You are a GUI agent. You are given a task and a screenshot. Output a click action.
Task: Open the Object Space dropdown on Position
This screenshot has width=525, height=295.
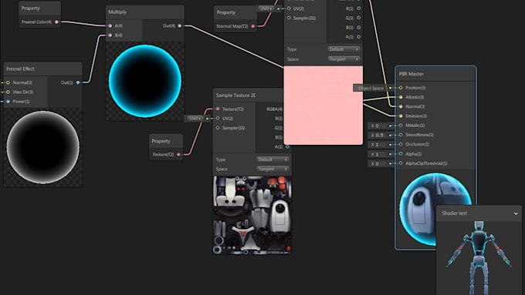(371, 88)
